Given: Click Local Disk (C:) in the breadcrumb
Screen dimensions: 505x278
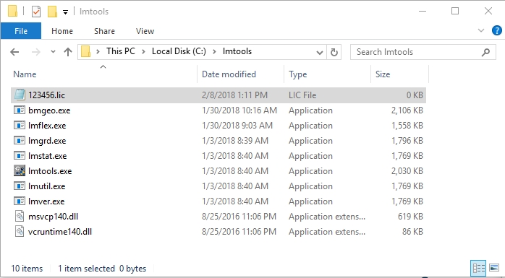Looking at the screenshot, I should coord(179,51).
